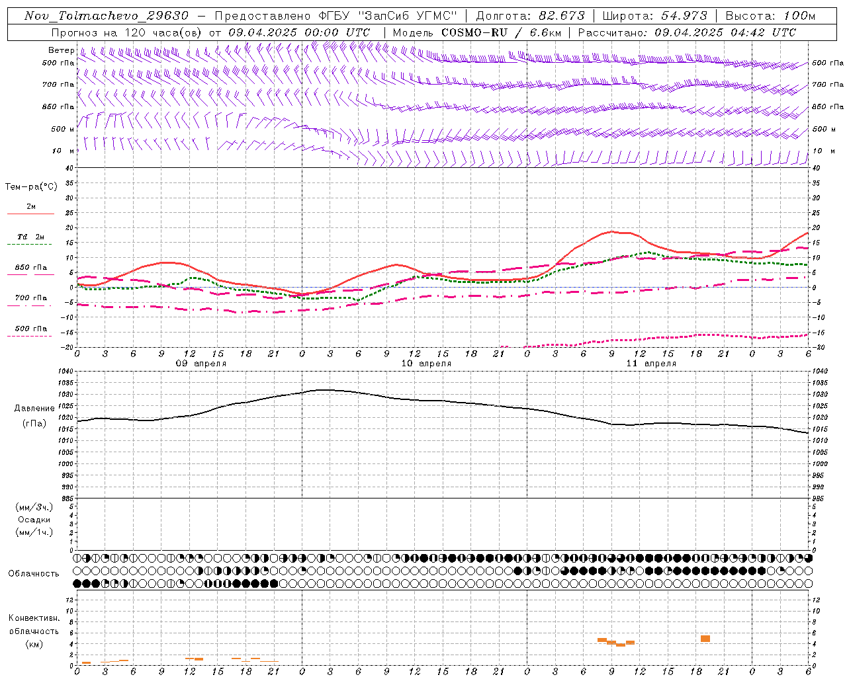Click the Давление pressure panel label
The height and width of the screenshot is (677, 847).
34,409
